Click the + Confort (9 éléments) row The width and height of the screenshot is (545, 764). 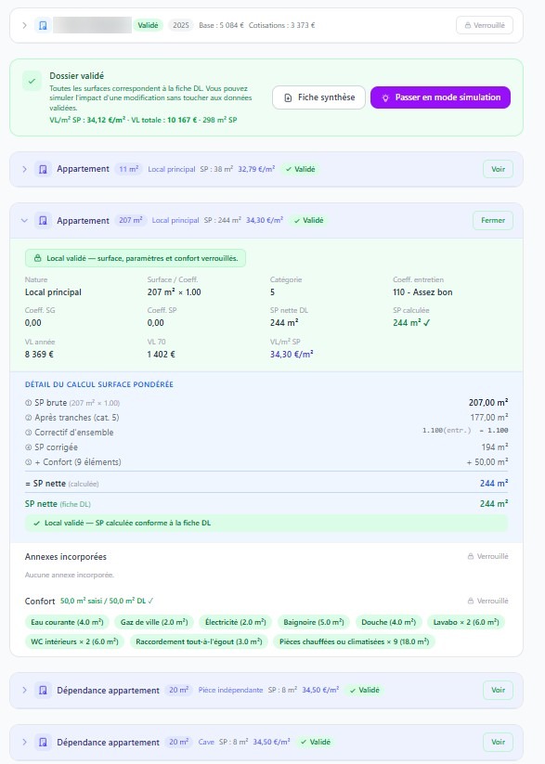click(x=266, y=462)
